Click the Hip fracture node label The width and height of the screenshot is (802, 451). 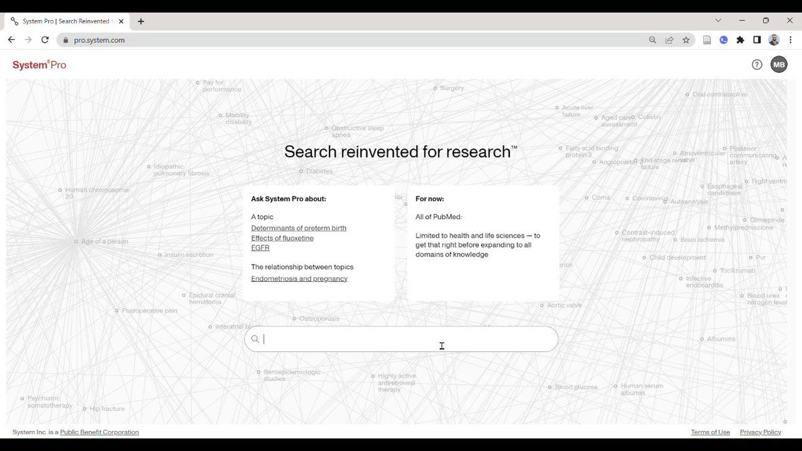pyautogui.click(x=107, y=409)
